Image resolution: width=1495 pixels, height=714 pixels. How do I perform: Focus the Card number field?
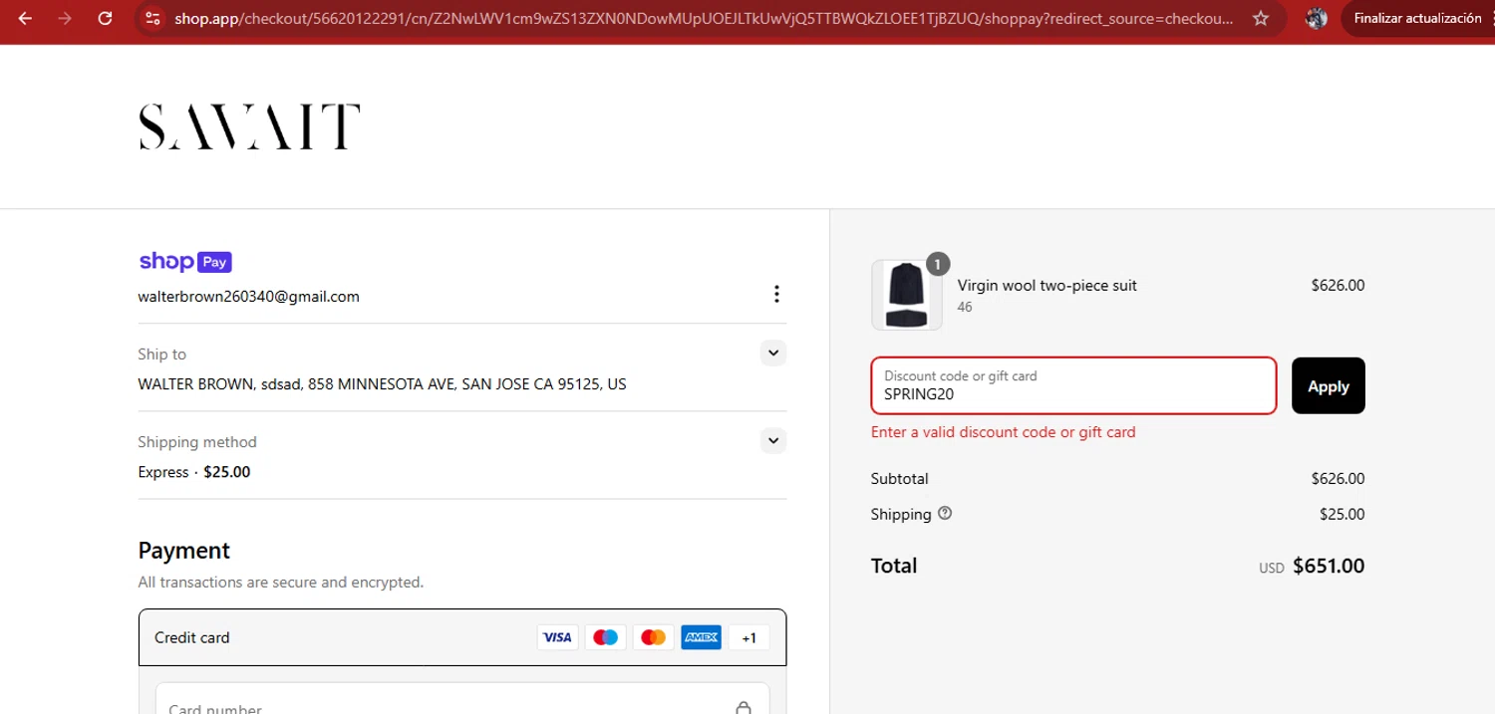pos(462,699)
